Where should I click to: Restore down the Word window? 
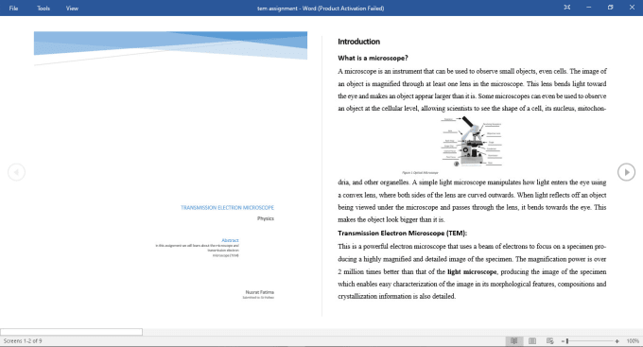tap(610, 8)
